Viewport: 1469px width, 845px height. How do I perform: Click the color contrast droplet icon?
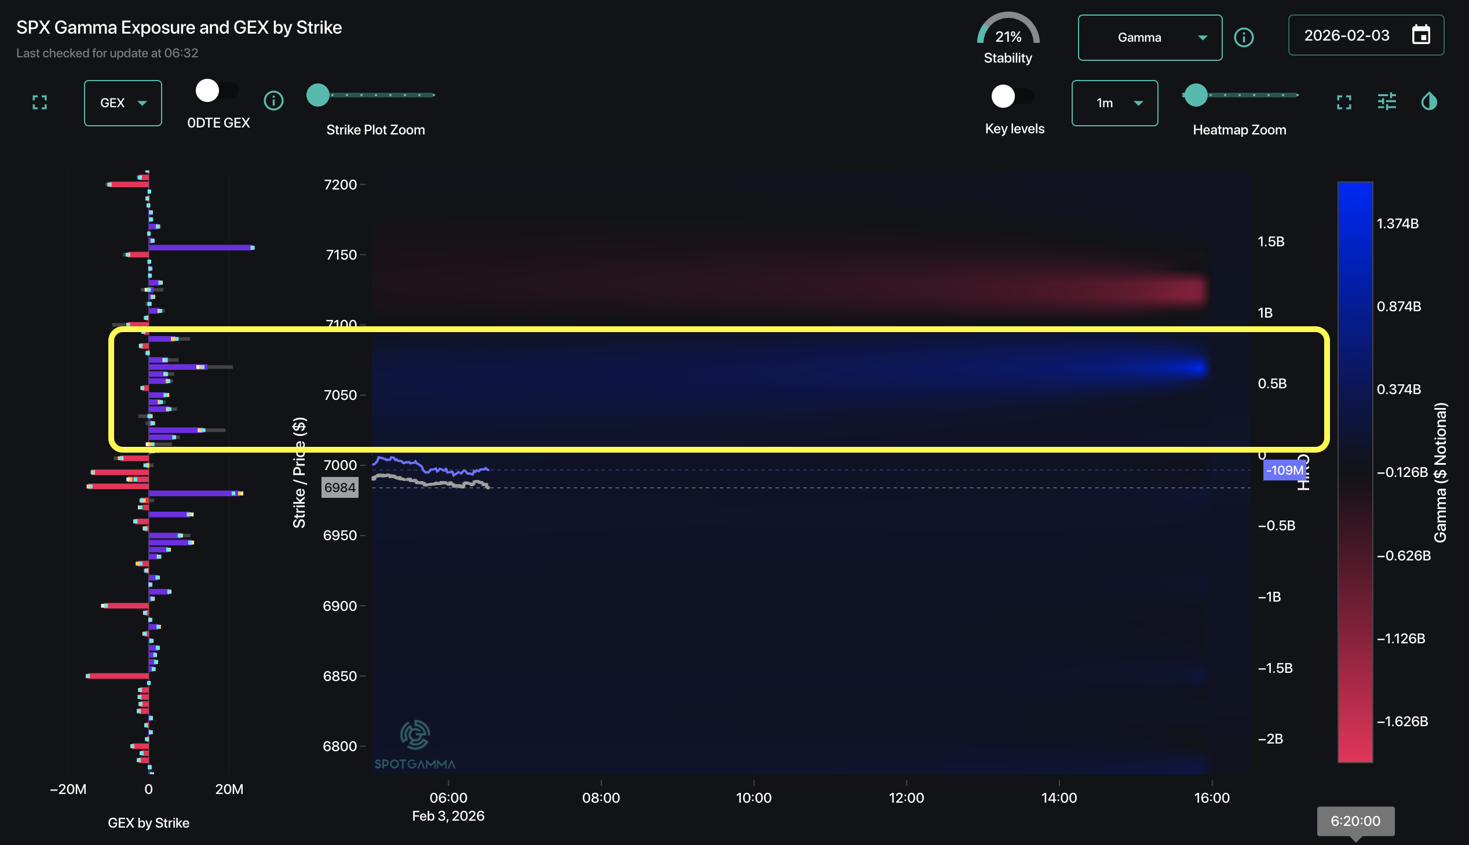pos(1429,101)
